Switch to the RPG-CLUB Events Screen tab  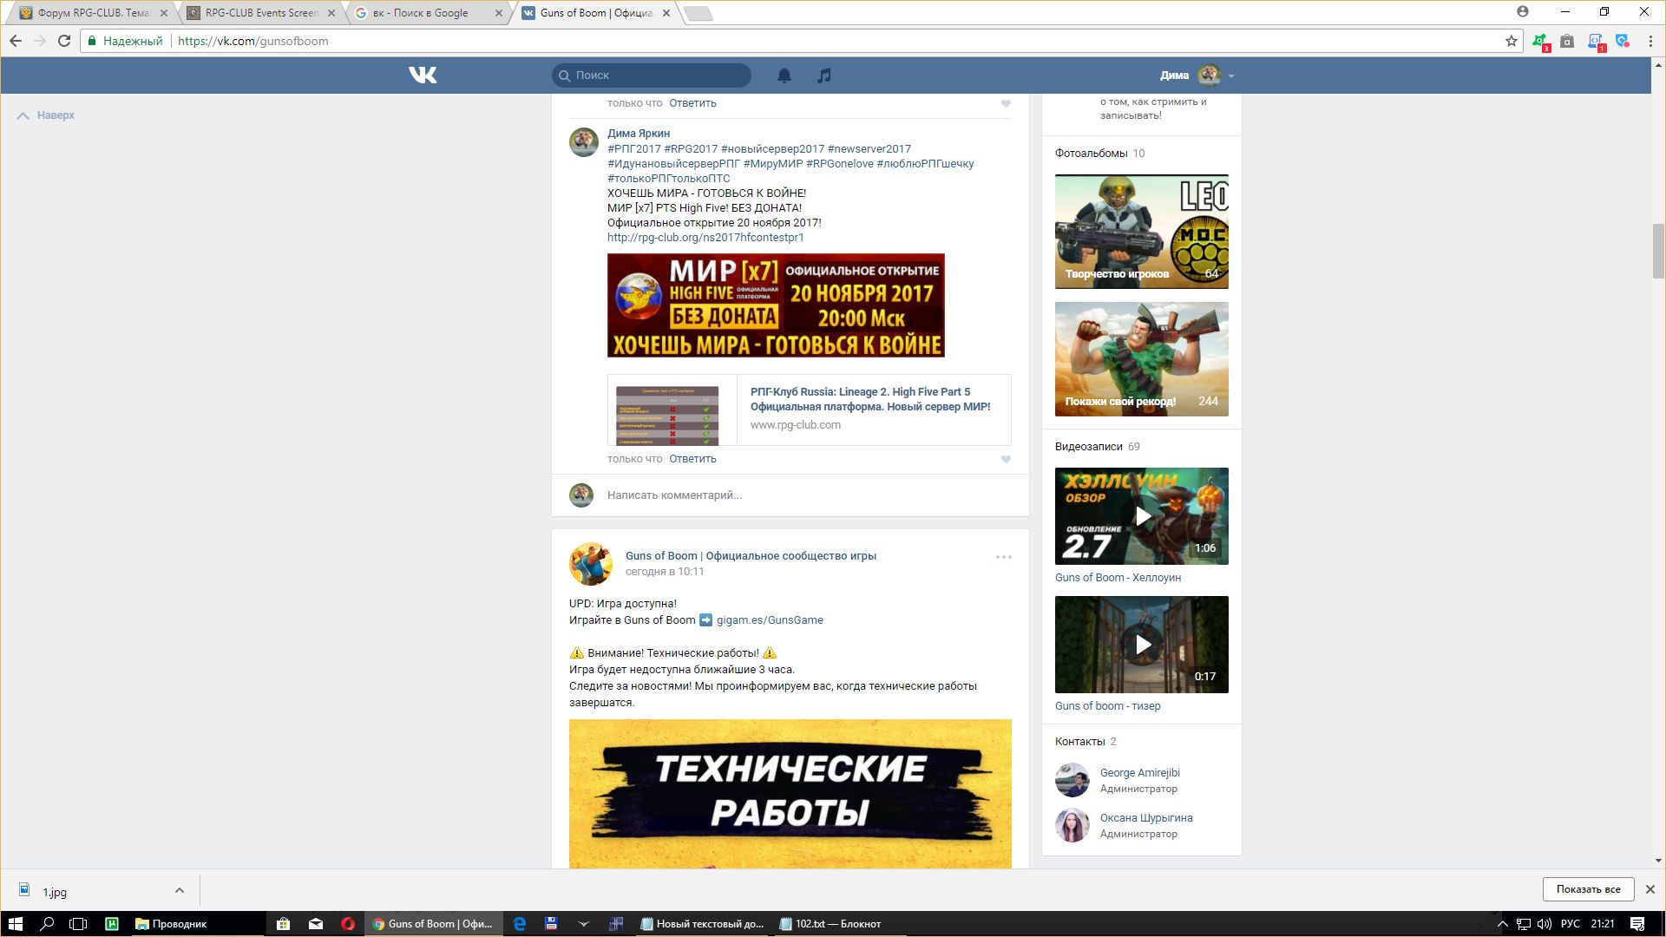(260, 13)
